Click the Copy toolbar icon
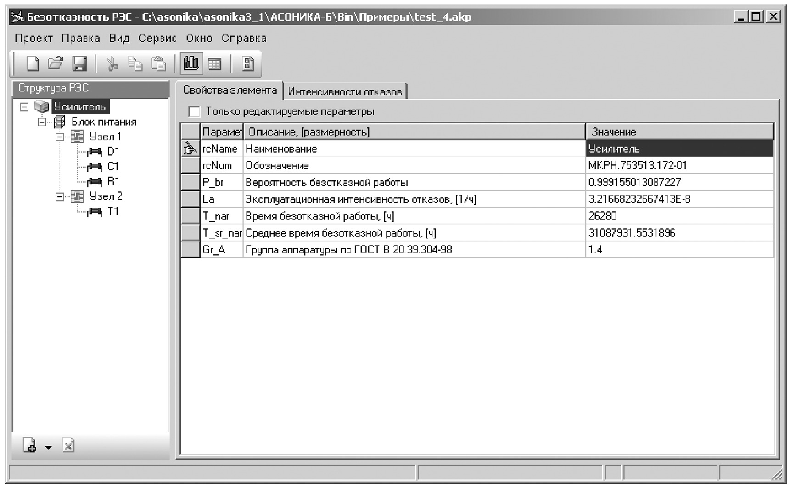The height and width of the screenshot is (488, 790). pos(135,64)
